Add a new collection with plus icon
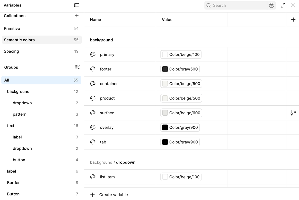This screenshot has height=200, width=299. [x=77, y=16]
